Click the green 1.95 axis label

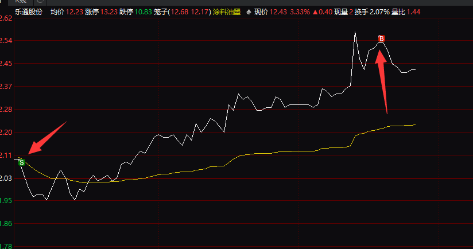(6, 201)
